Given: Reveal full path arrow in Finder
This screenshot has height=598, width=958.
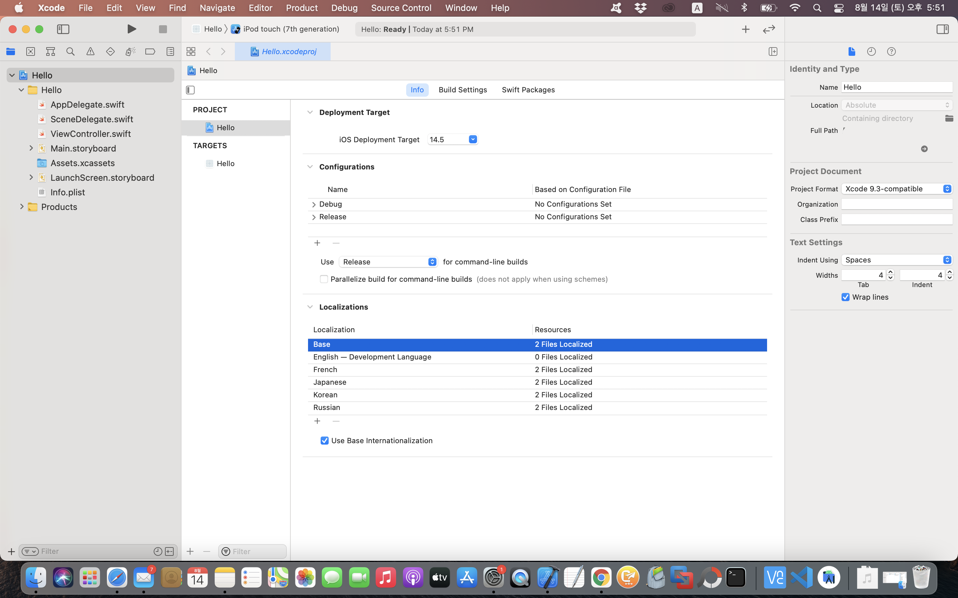Looking at the screenshot, I should click(x=924, y=149).
